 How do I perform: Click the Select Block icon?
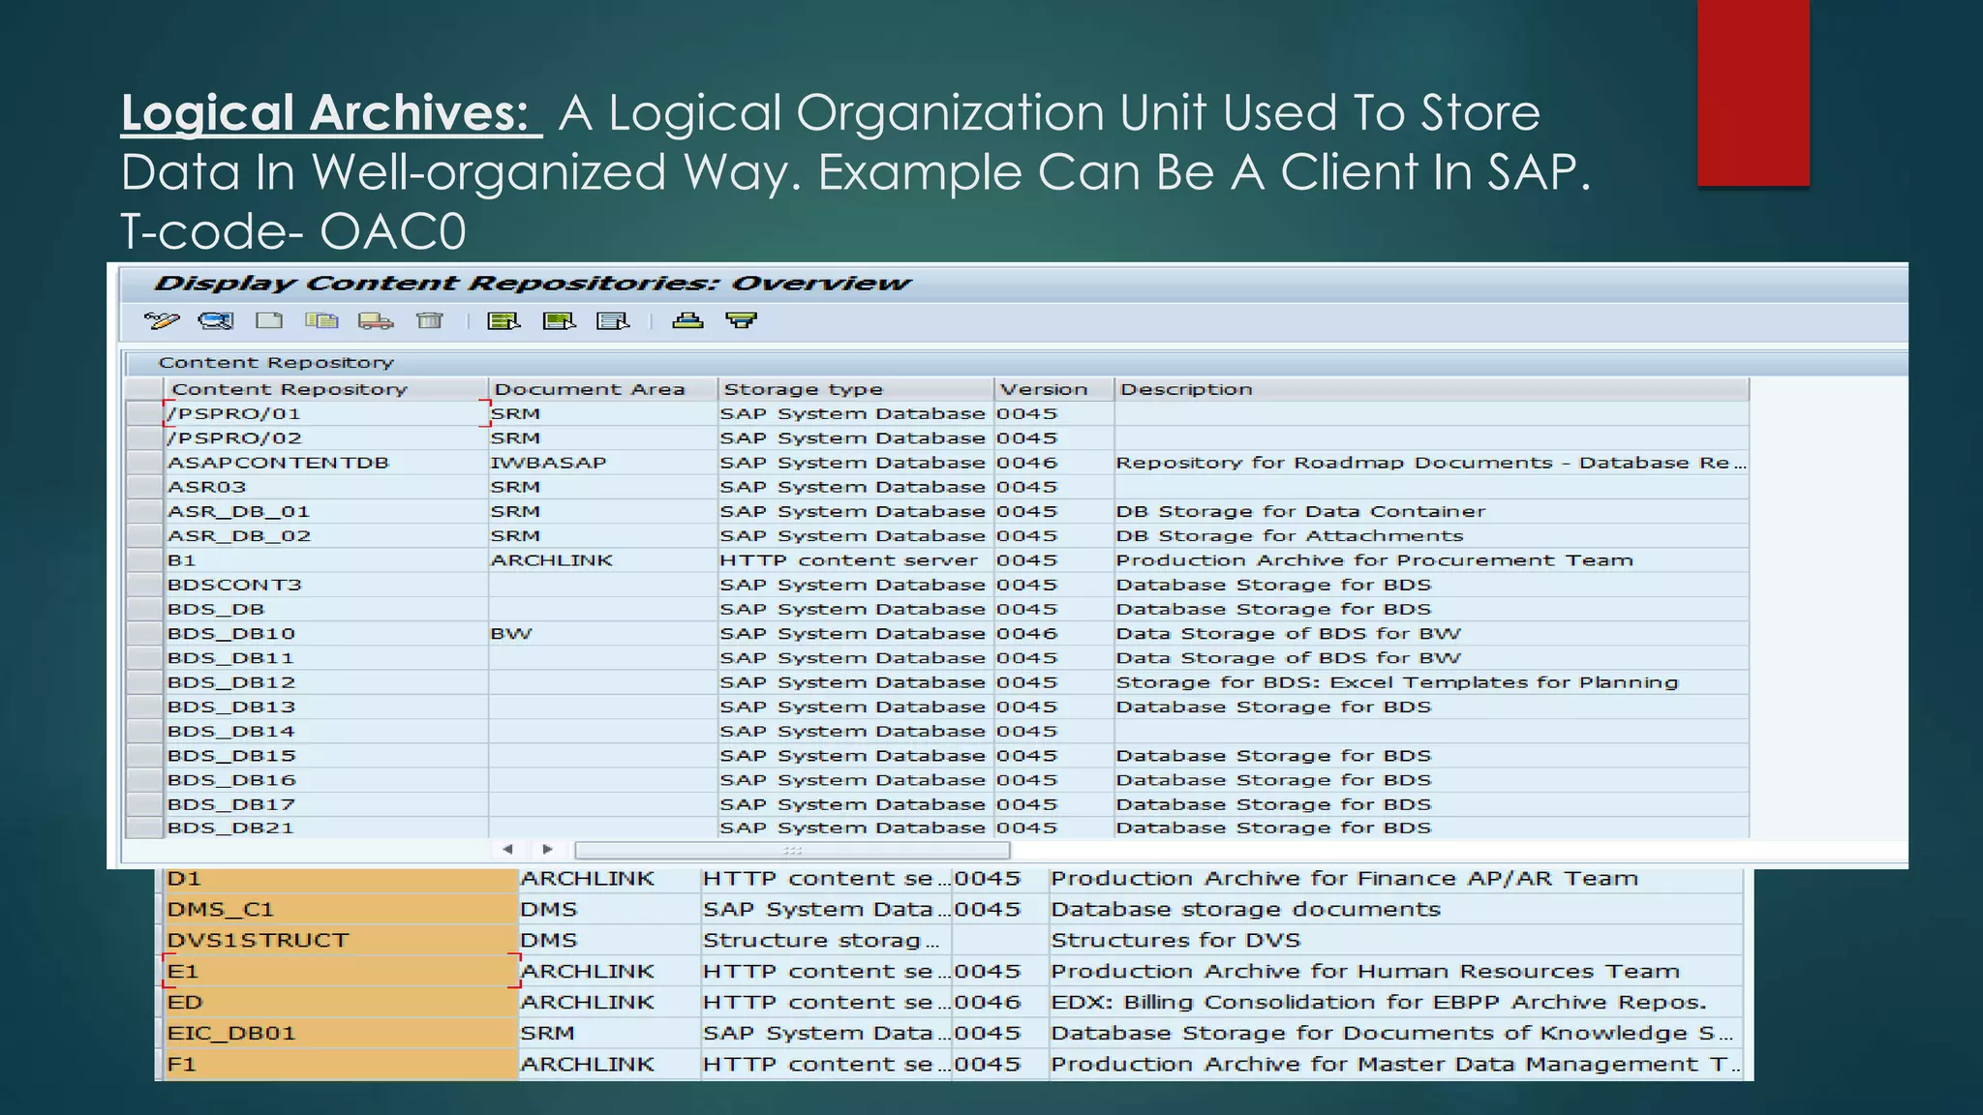559,320
